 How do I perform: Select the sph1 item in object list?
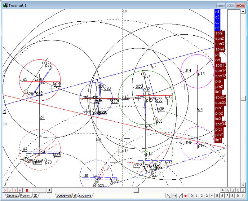[x=219, y=33]
